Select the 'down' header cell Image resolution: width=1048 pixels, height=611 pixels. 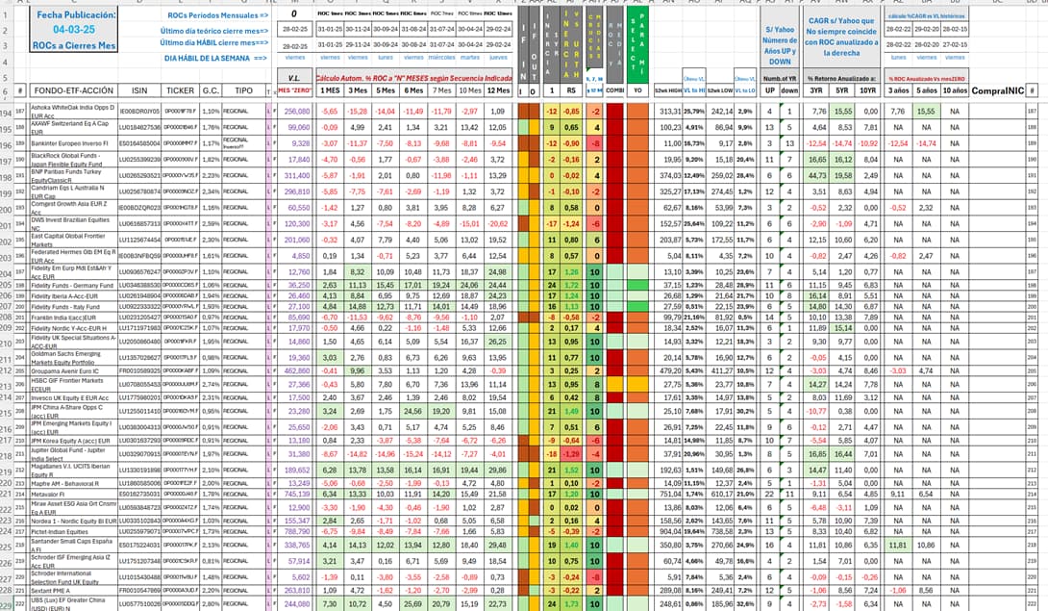789,90
